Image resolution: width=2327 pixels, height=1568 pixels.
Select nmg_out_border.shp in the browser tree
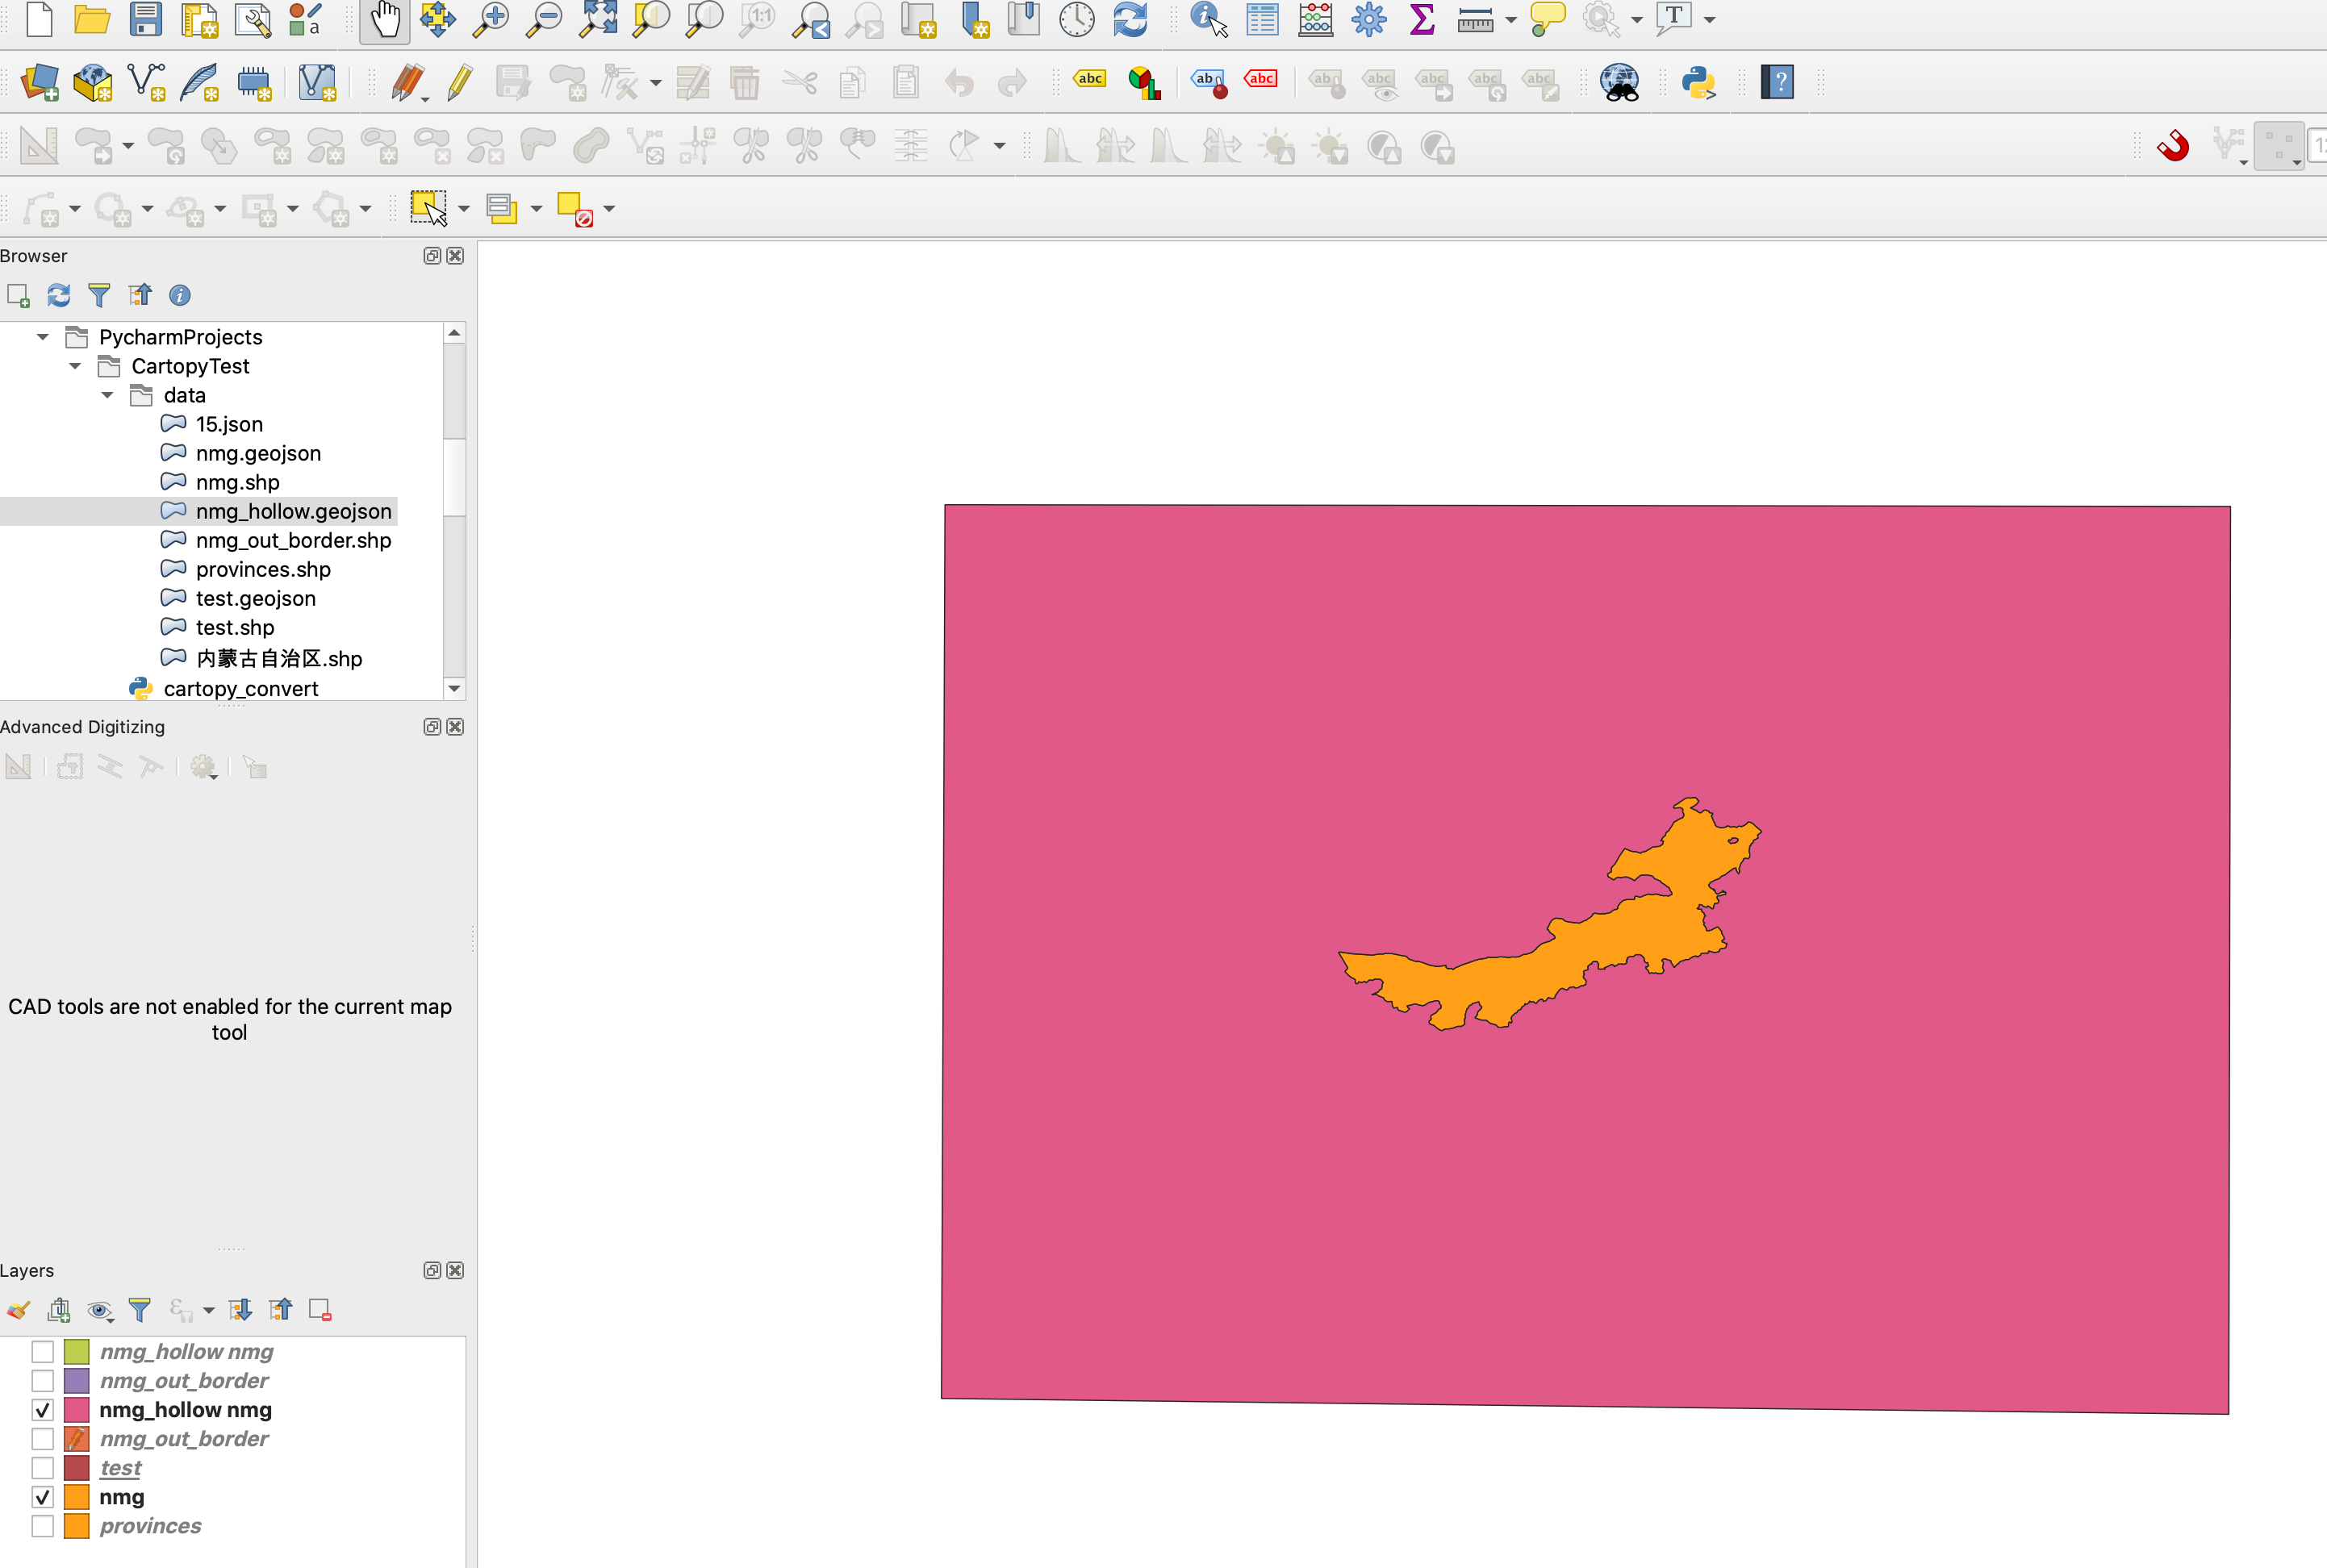pos(293,540)
